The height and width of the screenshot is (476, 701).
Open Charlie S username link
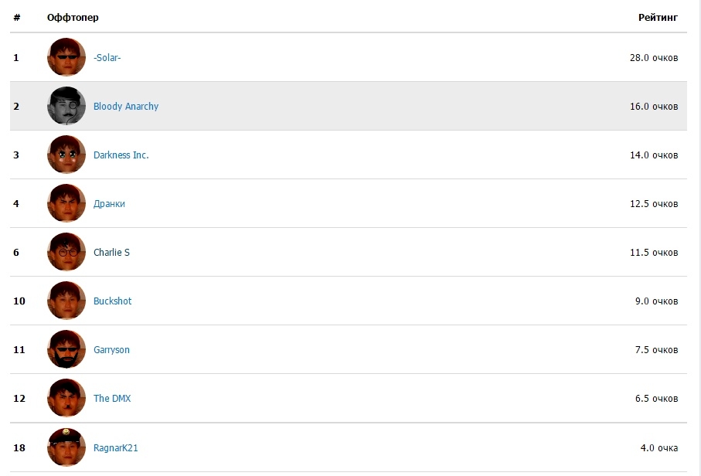pyautogui.click(x=111, y=253)
